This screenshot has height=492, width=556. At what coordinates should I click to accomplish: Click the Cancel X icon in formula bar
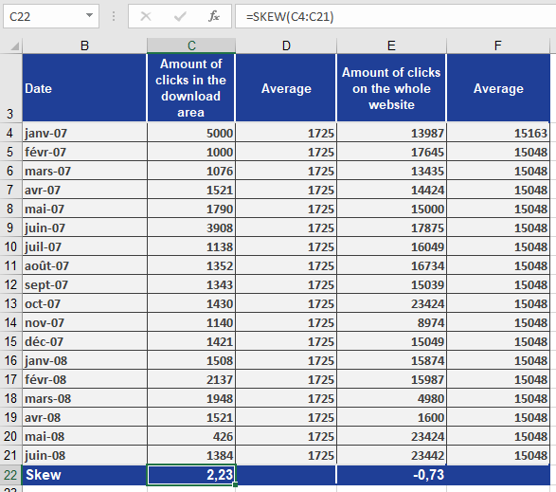point(146,16)
